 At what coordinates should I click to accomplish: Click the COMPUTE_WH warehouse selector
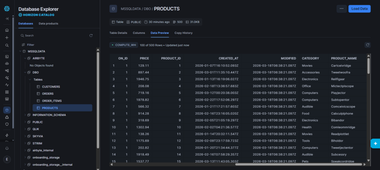[124, 45]
